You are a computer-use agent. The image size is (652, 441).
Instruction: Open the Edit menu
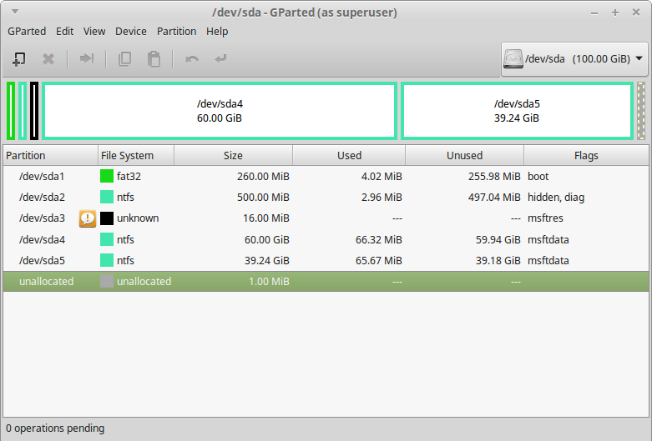pyautogui.click(x=65, y=32)
